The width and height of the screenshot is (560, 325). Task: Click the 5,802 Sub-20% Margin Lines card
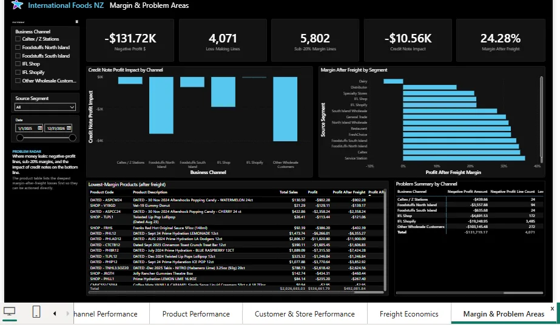tap(315, 40)
